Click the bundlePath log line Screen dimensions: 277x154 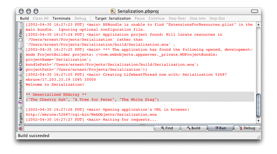tap(112, 64)
